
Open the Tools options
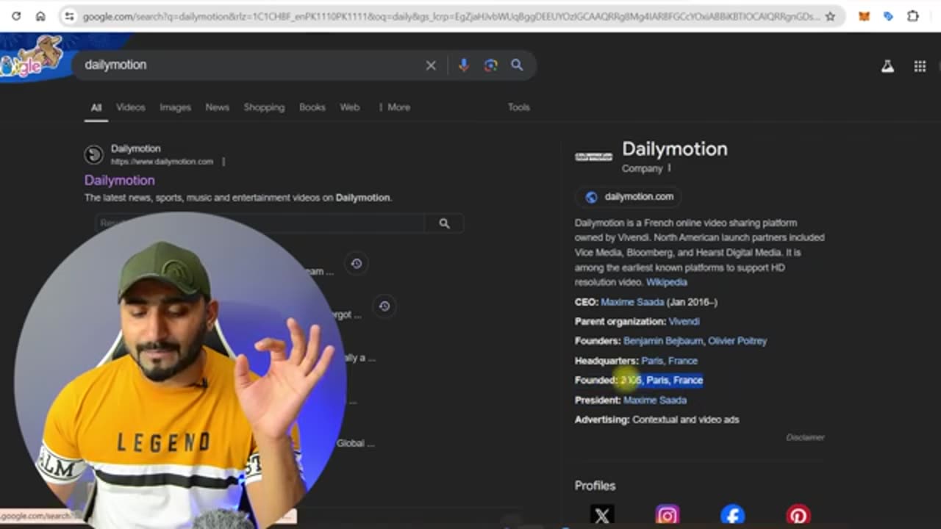coord(518,107)
